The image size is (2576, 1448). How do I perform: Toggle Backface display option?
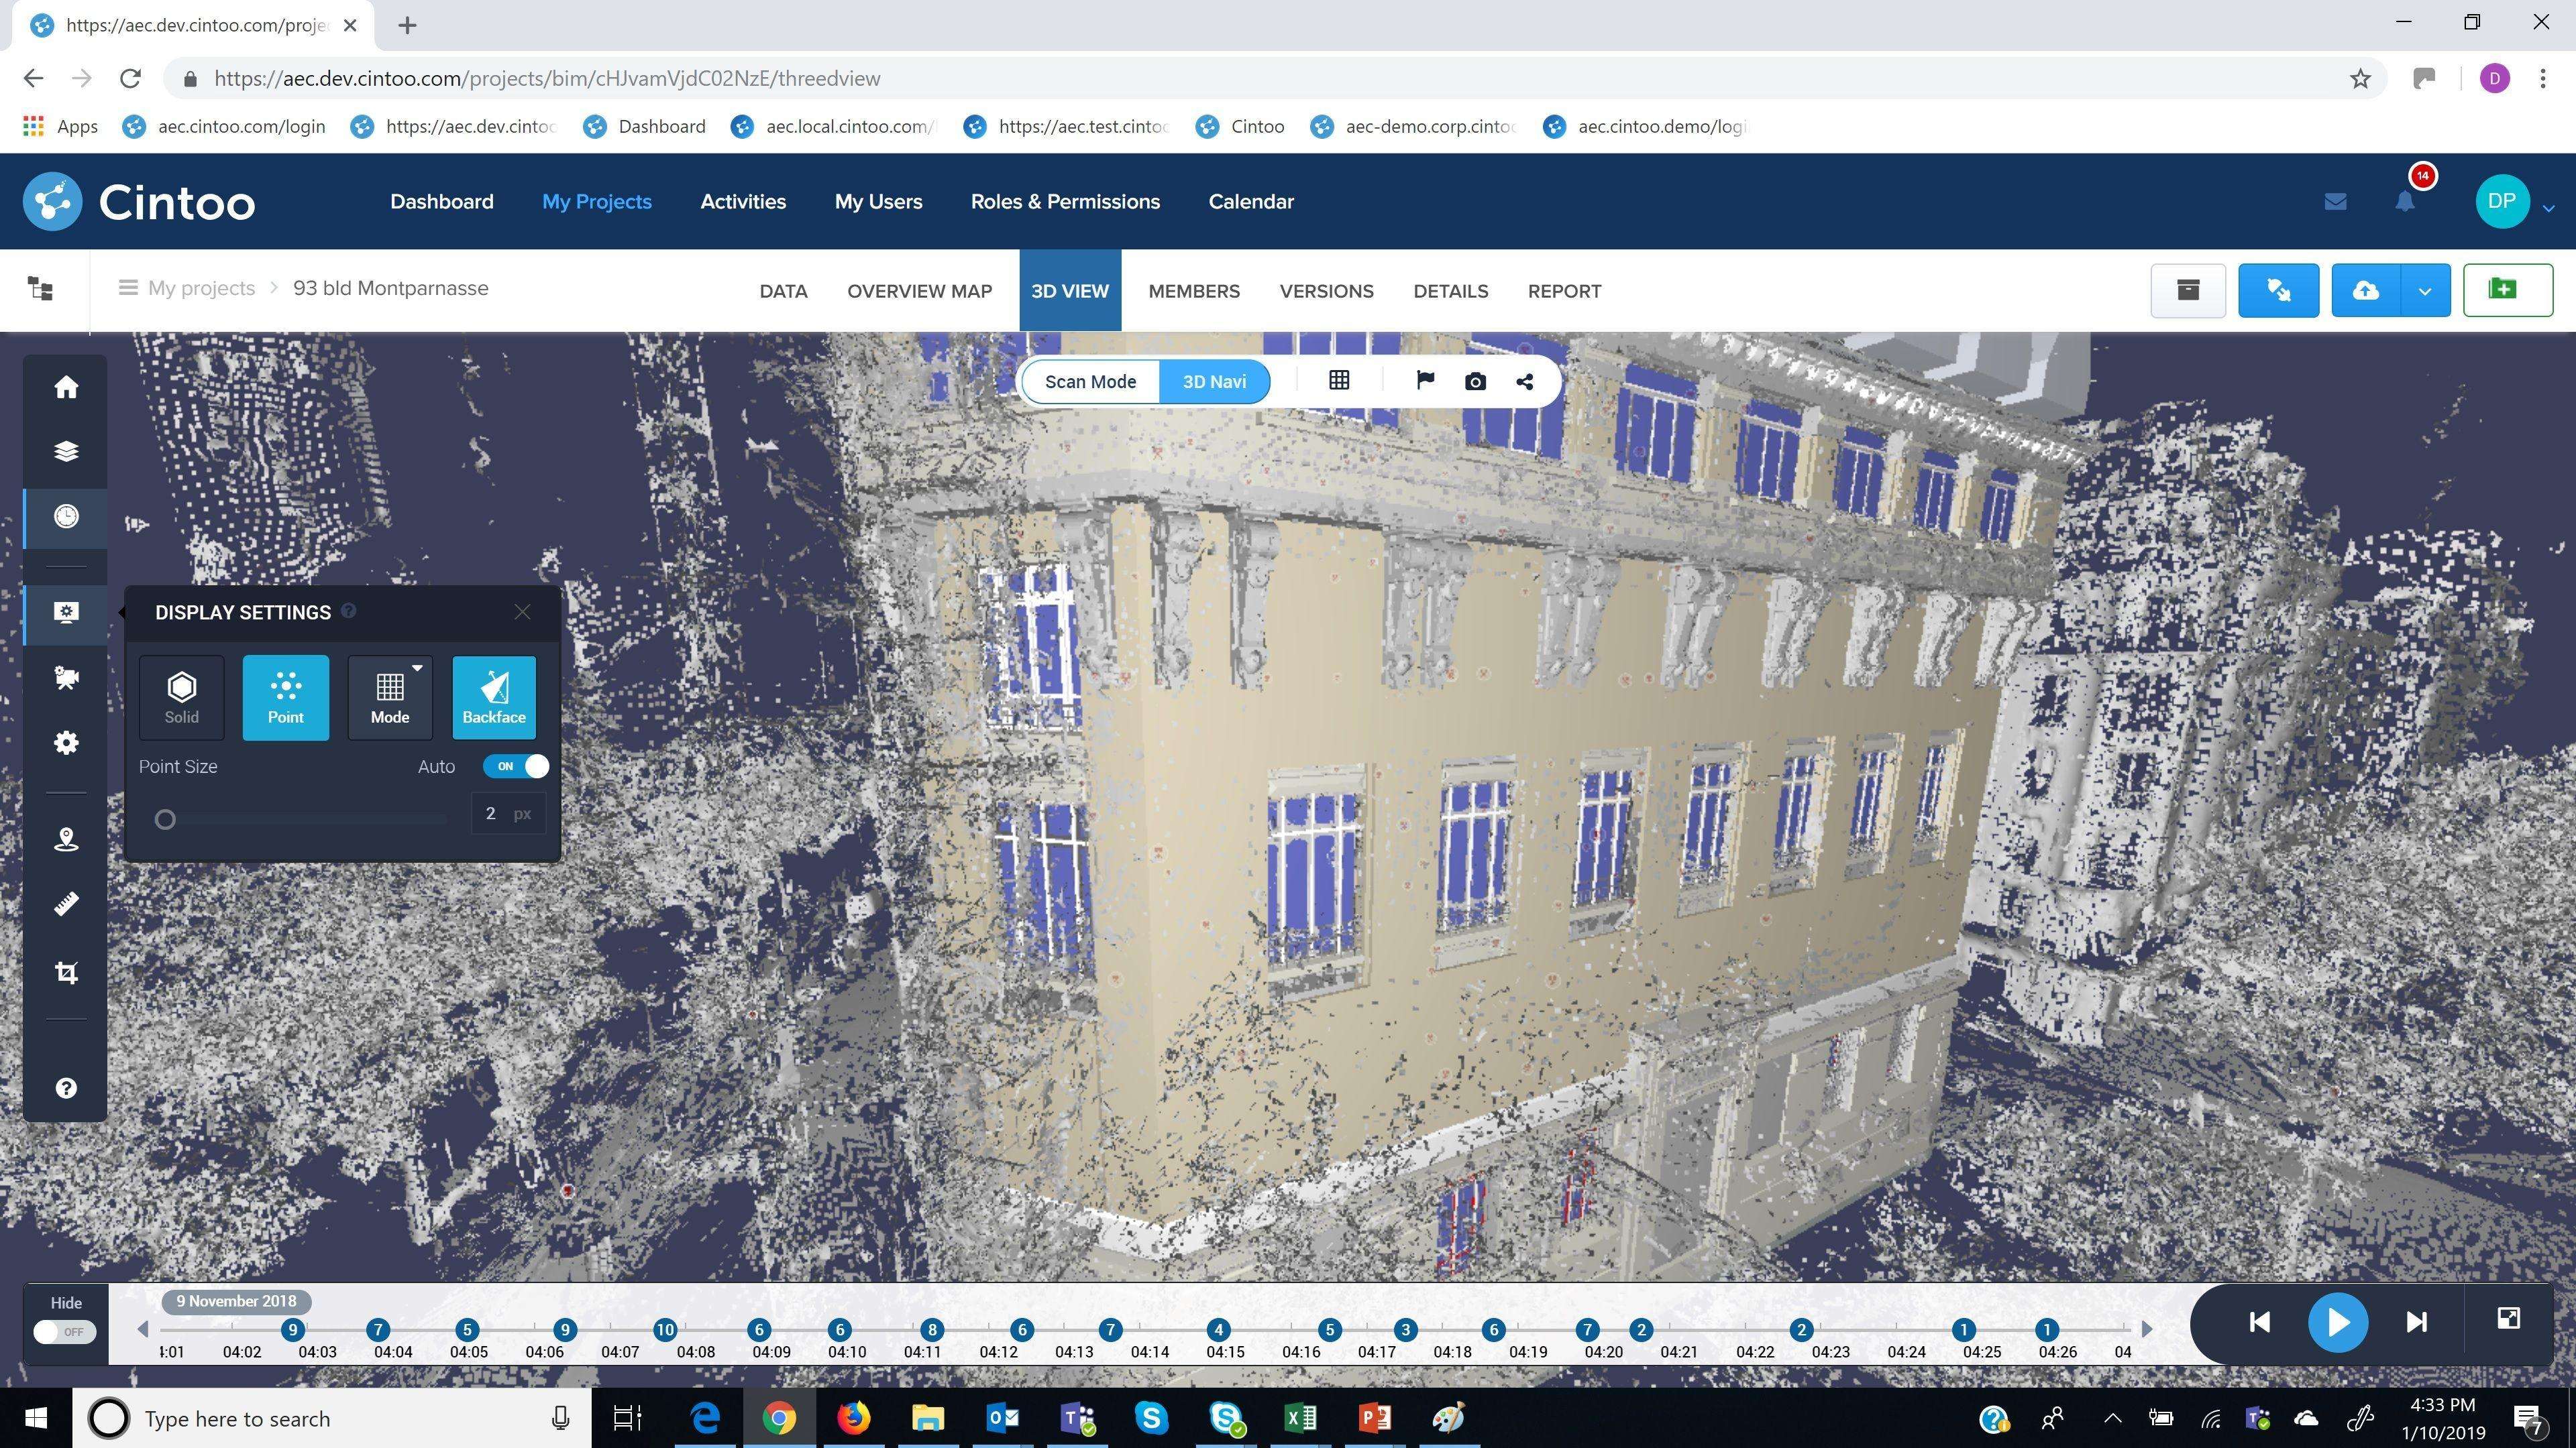494,697
